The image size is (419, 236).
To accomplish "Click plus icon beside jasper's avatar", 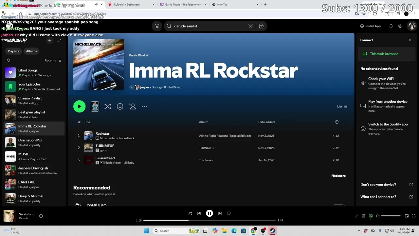I will pos(132,87).
